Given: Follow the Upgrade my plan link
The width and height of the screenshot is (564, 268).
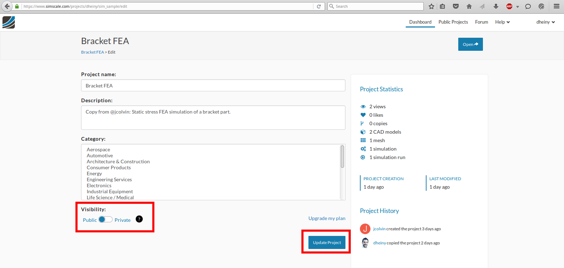Looking at the screenshot, I should click(327, 218).
